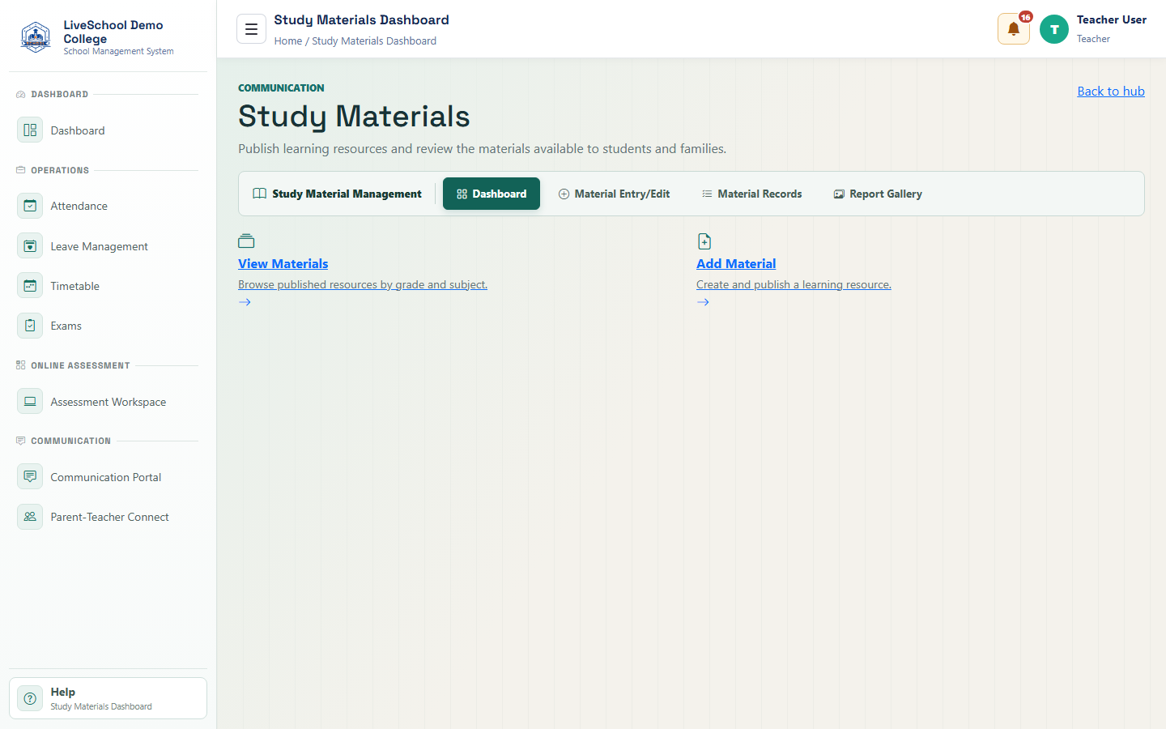
Task: Click the OPERATIONS section heading
Action: pyautogui.click(x=60, y=170)
